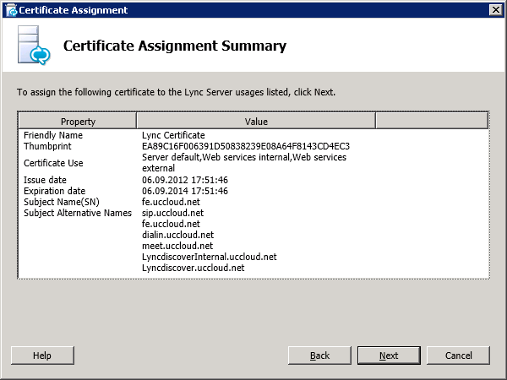Click the server certificate header icon
This screenshot has width=507, height=380.
(34, 46)
